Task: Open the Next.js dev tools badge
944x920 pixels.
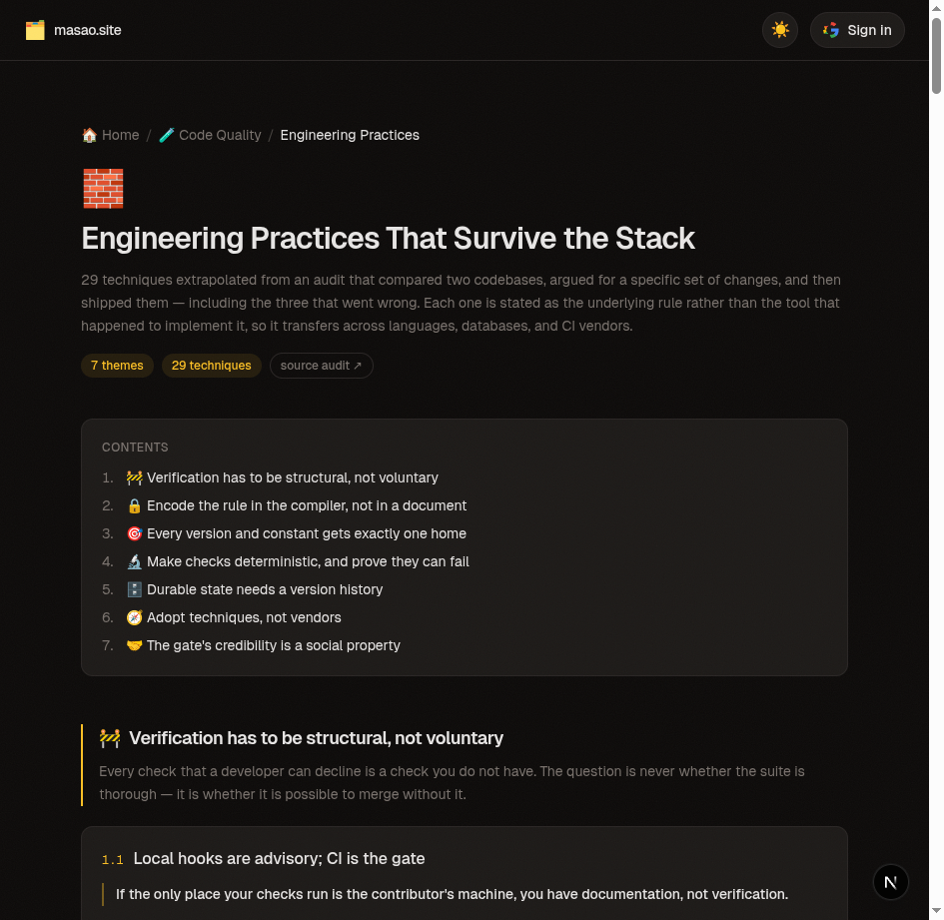Action: pyautogui.click(x=890, y=882)
